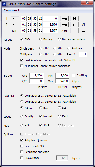The image size is (95, 167).
Task: Select Blu ray target
Action: pyautogui.click(x=40, y=39)
